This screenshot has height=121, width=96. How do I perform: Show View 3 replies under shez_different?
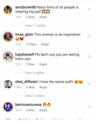click(x=35, y=96)
